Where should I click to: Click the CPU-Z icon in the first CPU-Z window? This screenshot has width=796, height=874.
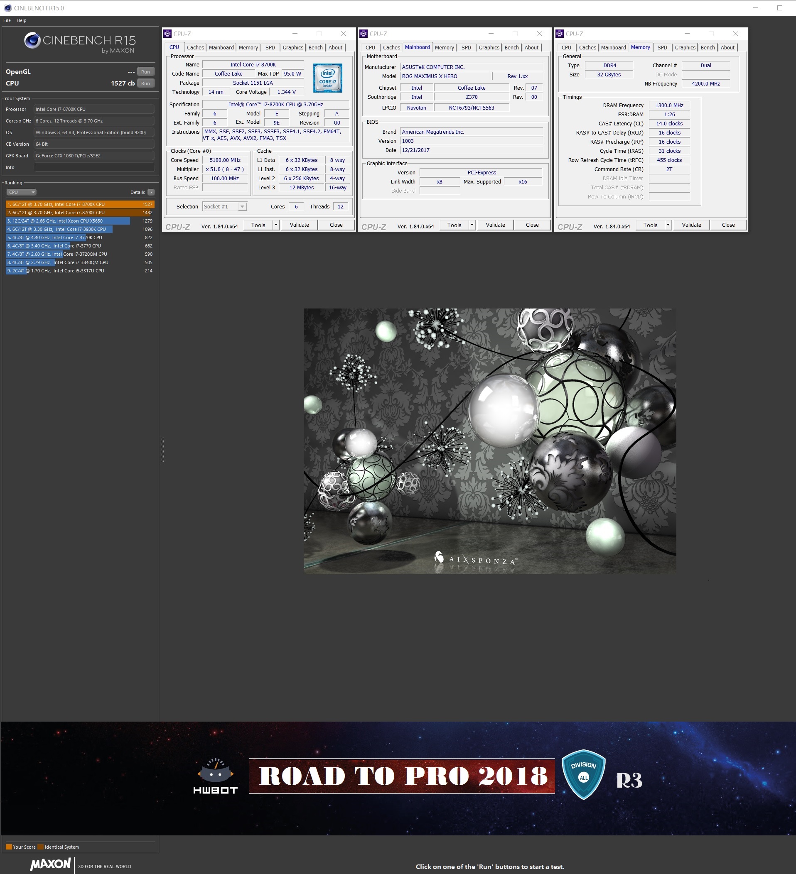click(x=167, y=34)
